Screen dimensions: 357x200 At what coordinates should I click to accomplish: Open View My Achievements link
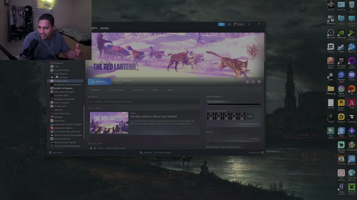coord(248,124)
